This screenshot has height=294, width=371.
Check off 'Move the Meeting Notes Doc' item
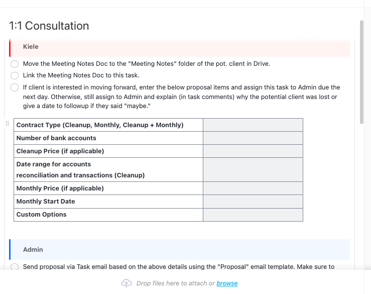click(15, 64)
